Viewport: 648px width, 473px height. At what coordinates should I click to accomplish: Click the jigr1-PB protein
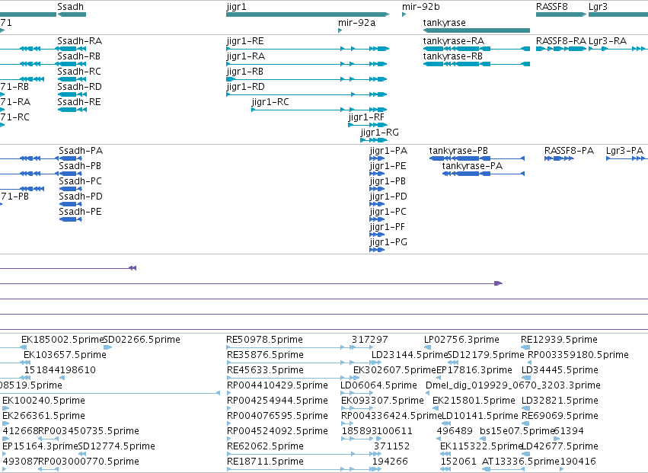point(377,189)
